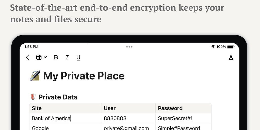The image size is (260, 130).
Task: Click the lock-and-pen emoji in title
Action: click(x=35, y=76)
